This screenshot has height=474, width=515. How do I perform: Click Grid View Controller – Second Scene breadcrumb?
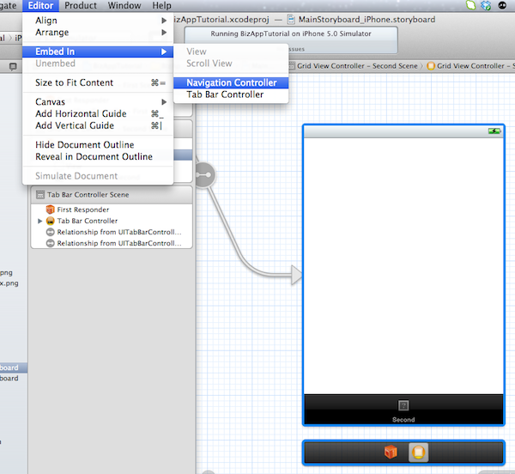click(357, 66)
